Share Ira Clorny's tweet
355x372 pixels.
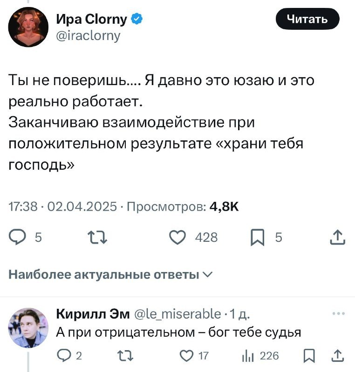click(336, 237)
